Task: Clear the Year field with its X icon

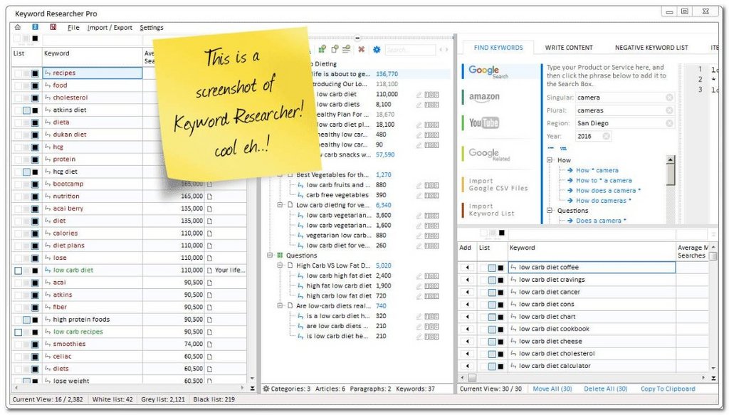Action: (606, 136)
